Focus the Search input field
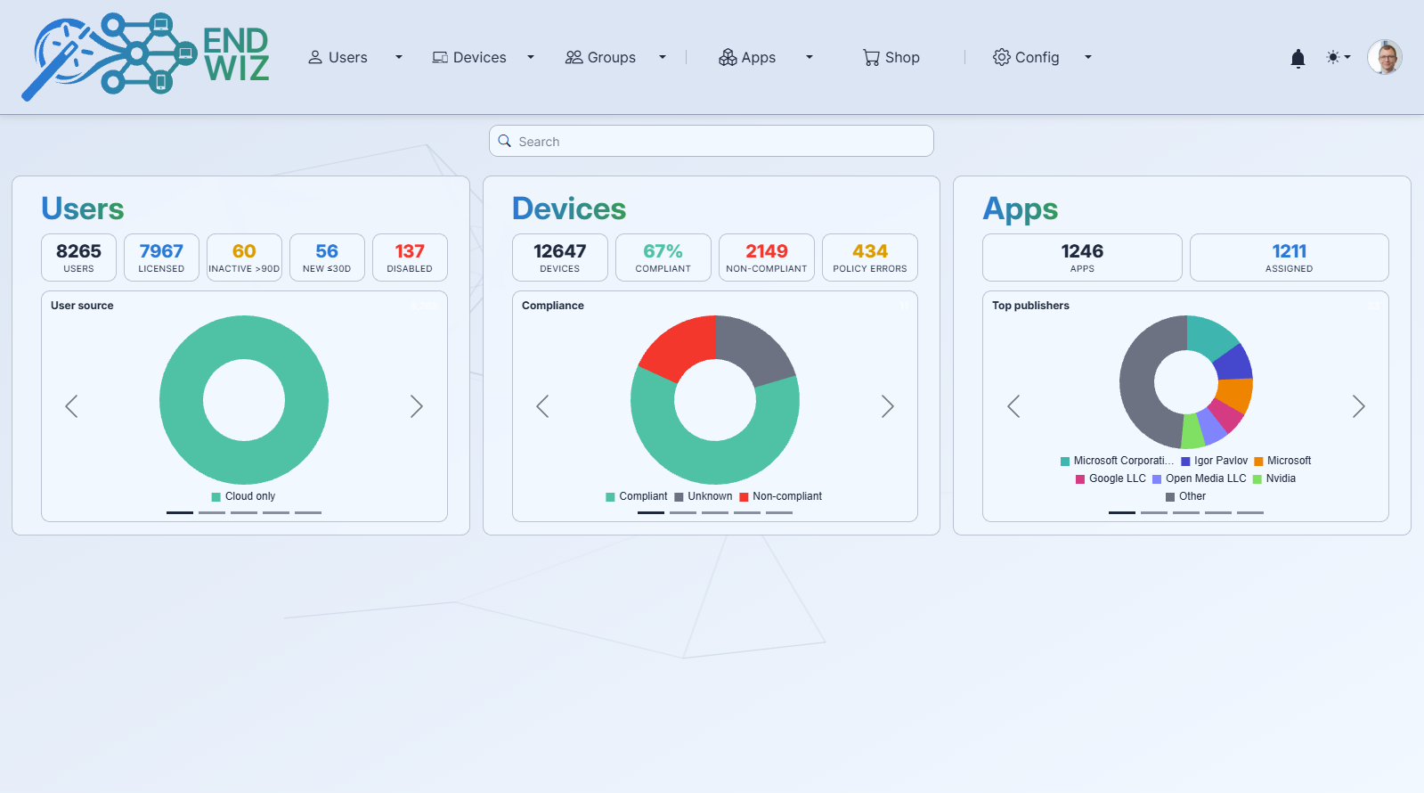 point(712,141)
